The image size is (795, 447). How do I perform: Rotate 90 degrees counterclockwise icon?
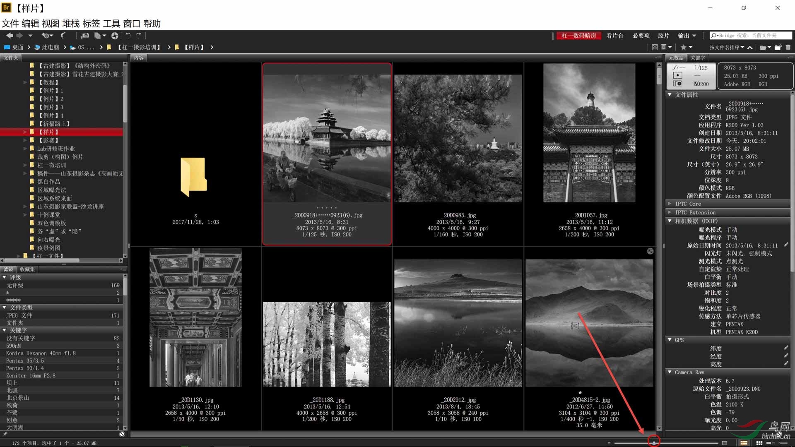tap(128, 36)
